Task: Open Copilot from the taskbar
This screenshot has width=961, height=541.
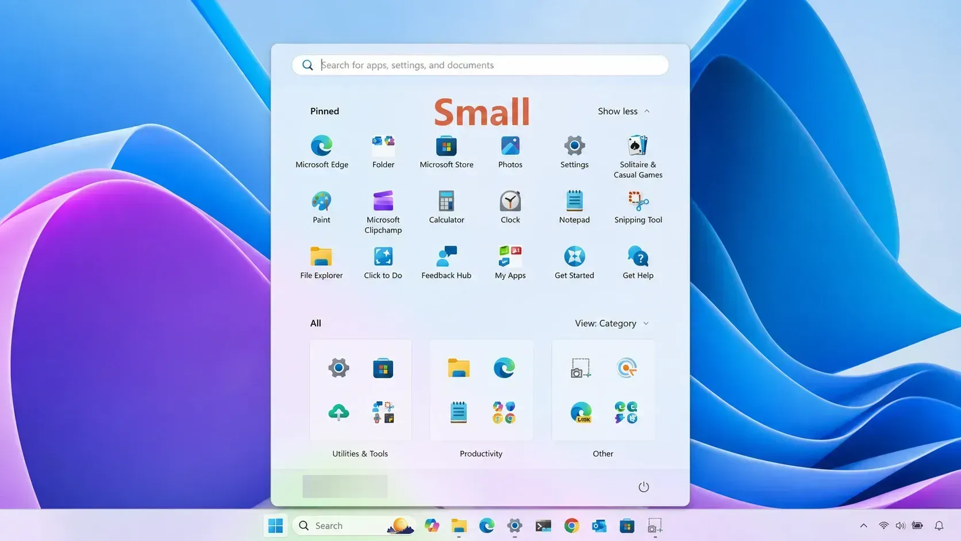Action: (x=432, y=525)
